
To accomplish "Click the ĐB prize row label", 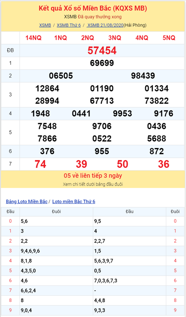I will 10,50.
